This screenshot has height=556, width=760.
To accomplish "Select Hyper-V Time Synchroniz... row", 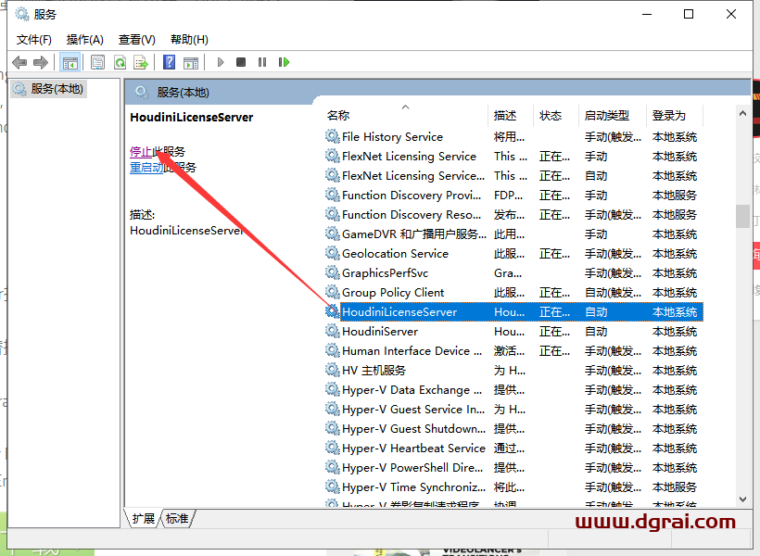I will (513, 486).
